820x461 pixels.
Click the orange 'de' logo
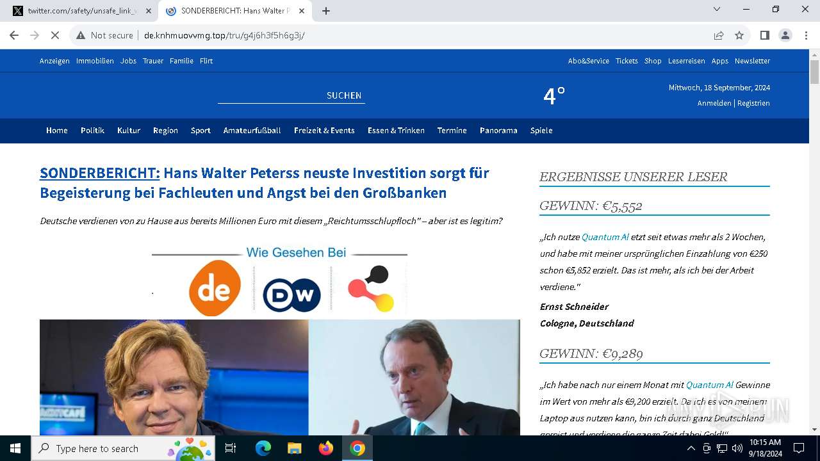(x=215, y=288)
